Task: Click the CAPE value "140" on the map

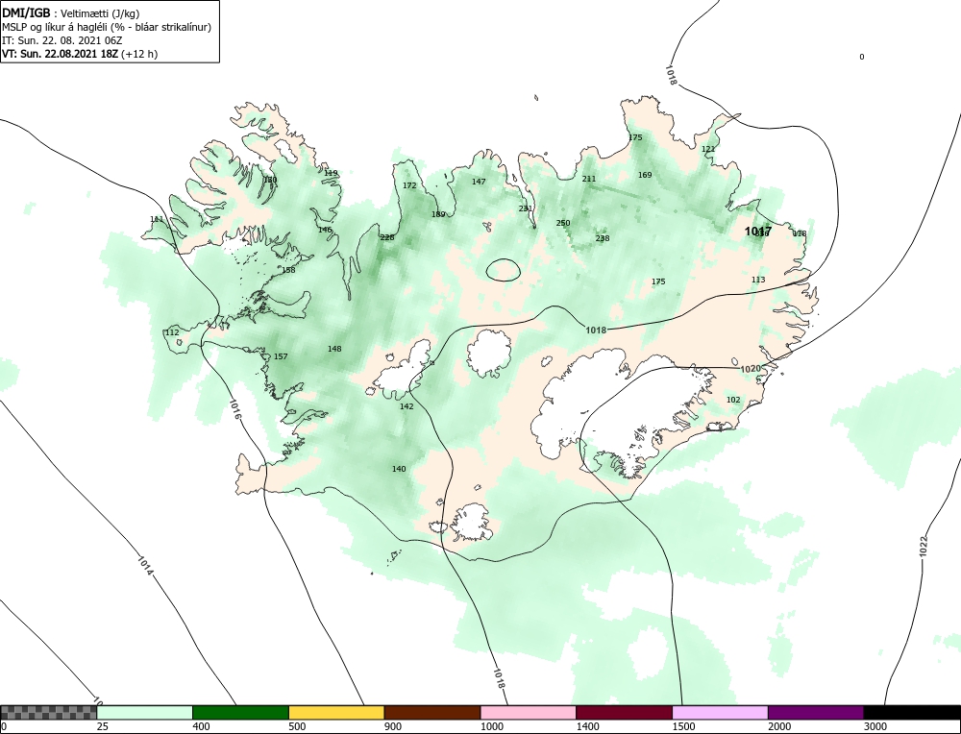Action: pos(399,469)
